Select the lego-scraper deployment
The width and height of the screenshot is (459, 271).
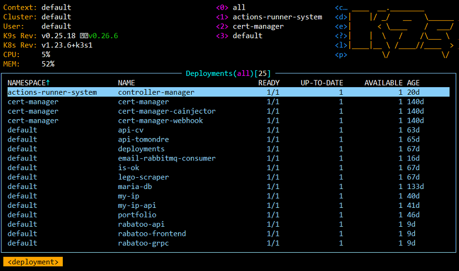[228, 177]
